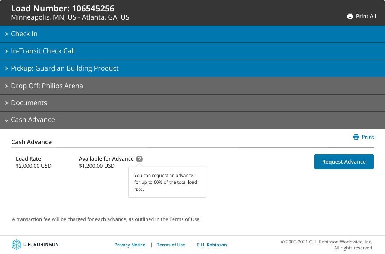Screen dimensions: 385x254
Task: Expand the Drop Off section chevron
Action: 6,86
